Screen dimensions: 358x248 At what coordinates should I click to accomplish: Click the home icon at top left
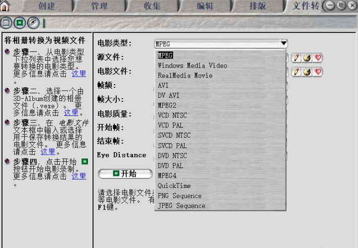(5, 6)
